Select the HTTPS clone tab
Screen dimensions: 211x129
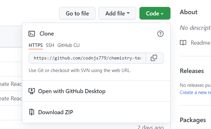36,45
